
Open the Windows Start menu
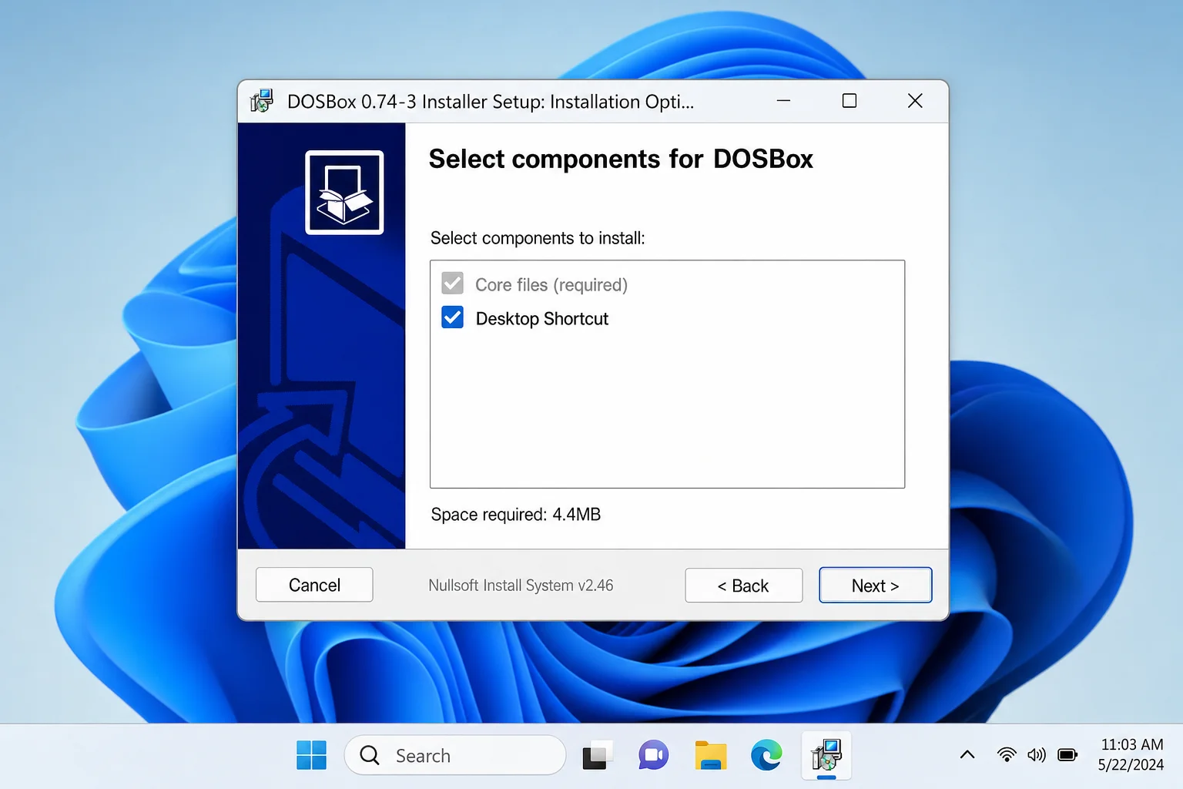(311, 755)
